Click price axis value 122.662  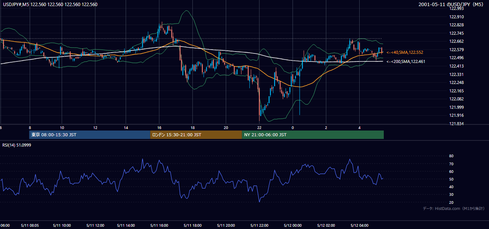[x=456, y=41]
